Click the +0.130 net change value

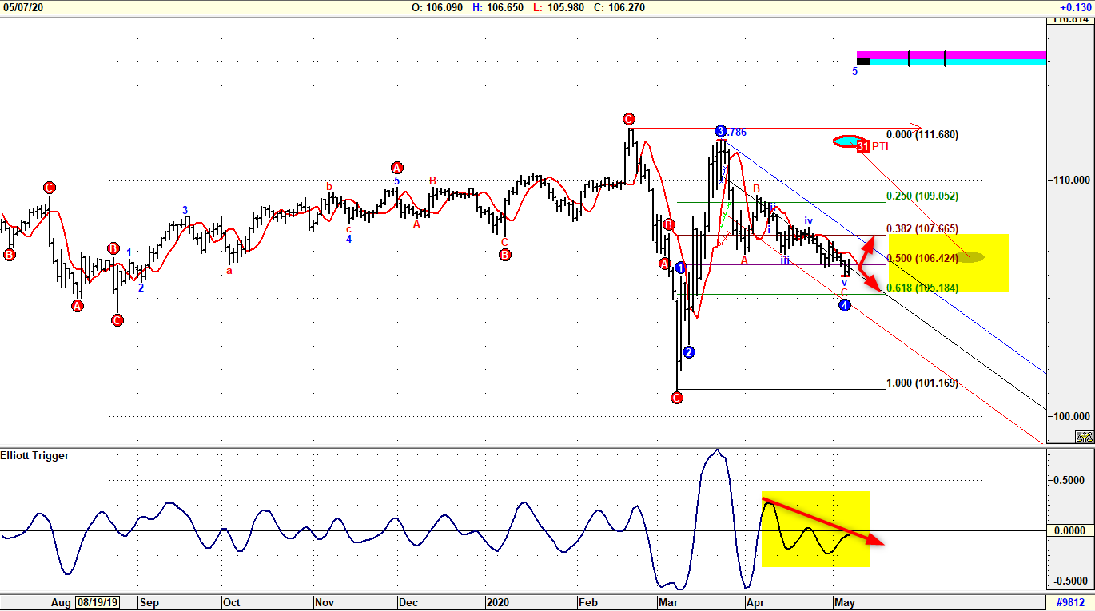(1075, 7)
